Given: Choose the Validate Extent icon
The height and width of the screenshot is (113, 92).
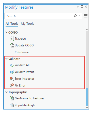Looking at the screenshot, I should click(12, 72).
